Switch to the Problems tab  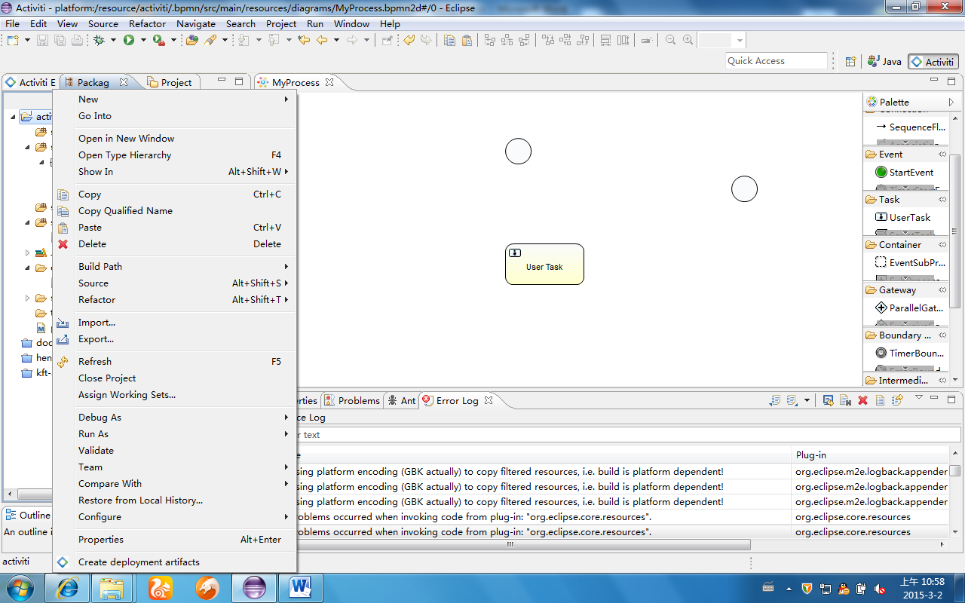pos(352,400)
